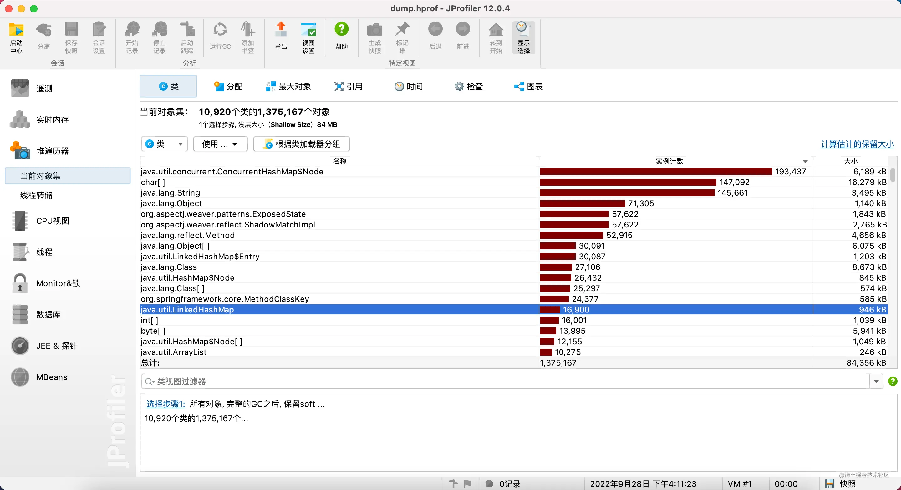Open 视图设置 view settings

point(308,38)
